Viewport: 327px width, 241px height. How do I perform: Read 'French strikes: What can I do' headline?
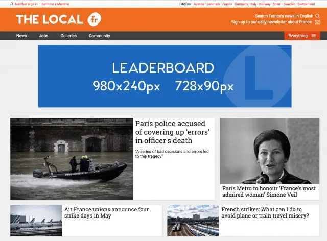pyautogui.click(x=265, y=212)
